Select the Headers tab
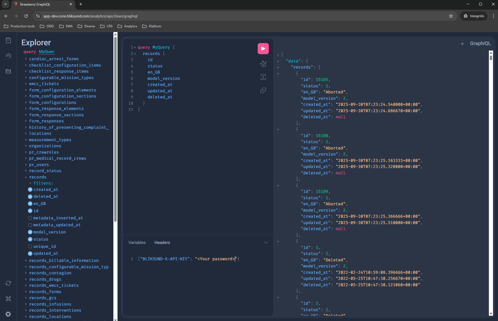This screenshot has height=321, width=498. coord(162,243)
